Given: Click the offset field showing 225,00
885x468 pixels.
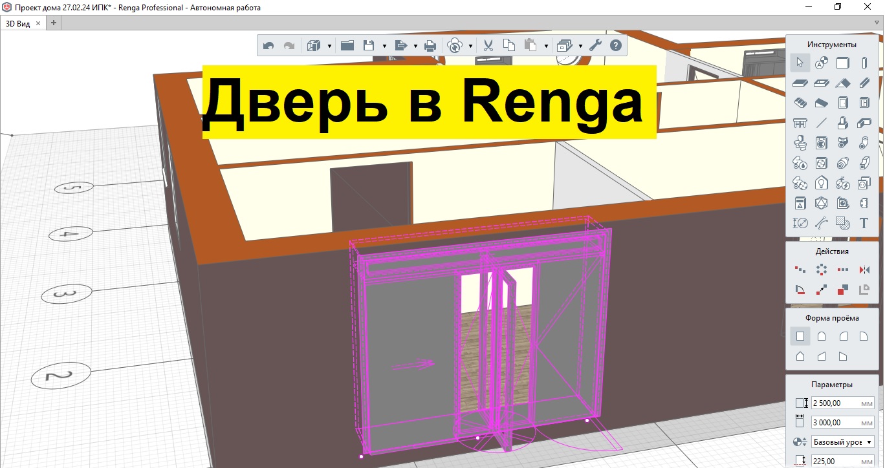Looking at the screenshot, I should pos(843,461).
